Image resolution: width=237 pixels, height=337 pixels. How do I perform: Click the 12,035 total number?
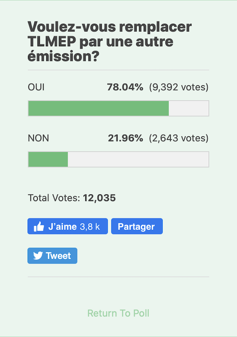[x=99, y=198]
